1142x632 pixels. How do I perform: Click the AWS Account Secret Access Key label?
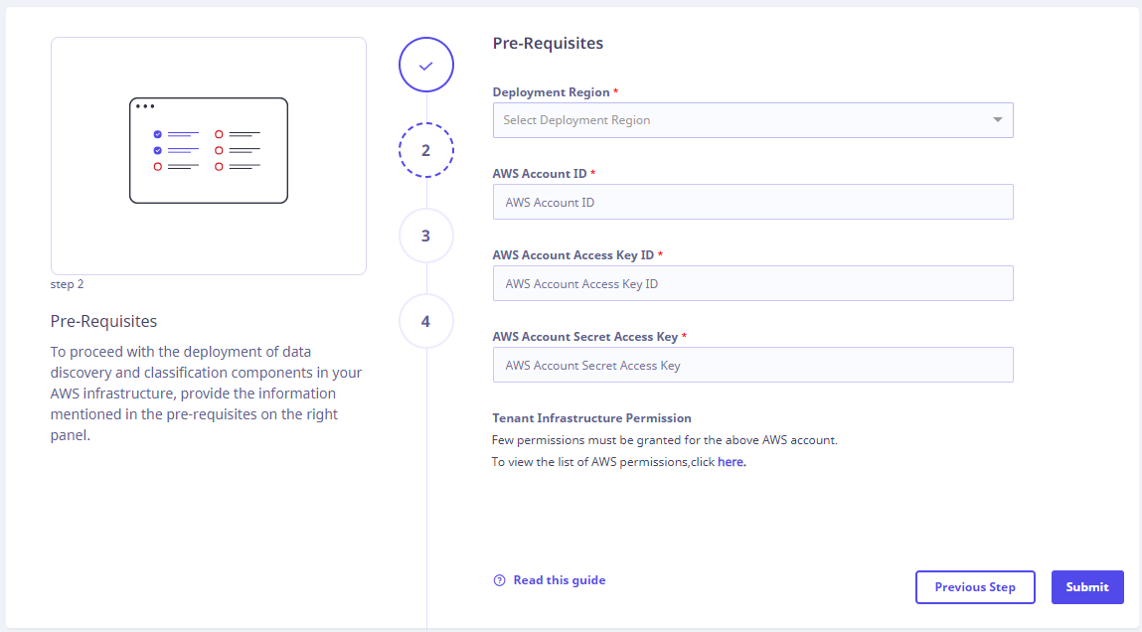(x=585, y=337)
